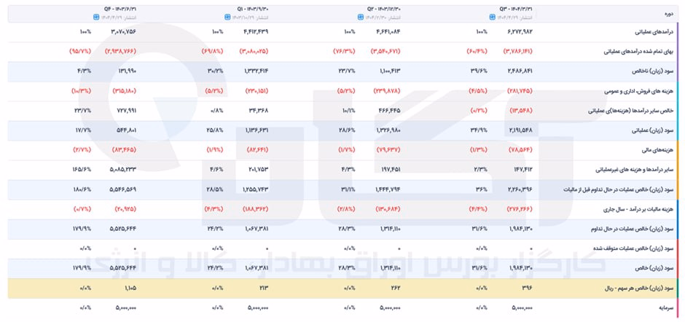
Task: Click the Q4 net profit percentage 179/9%
Action: 82,268
